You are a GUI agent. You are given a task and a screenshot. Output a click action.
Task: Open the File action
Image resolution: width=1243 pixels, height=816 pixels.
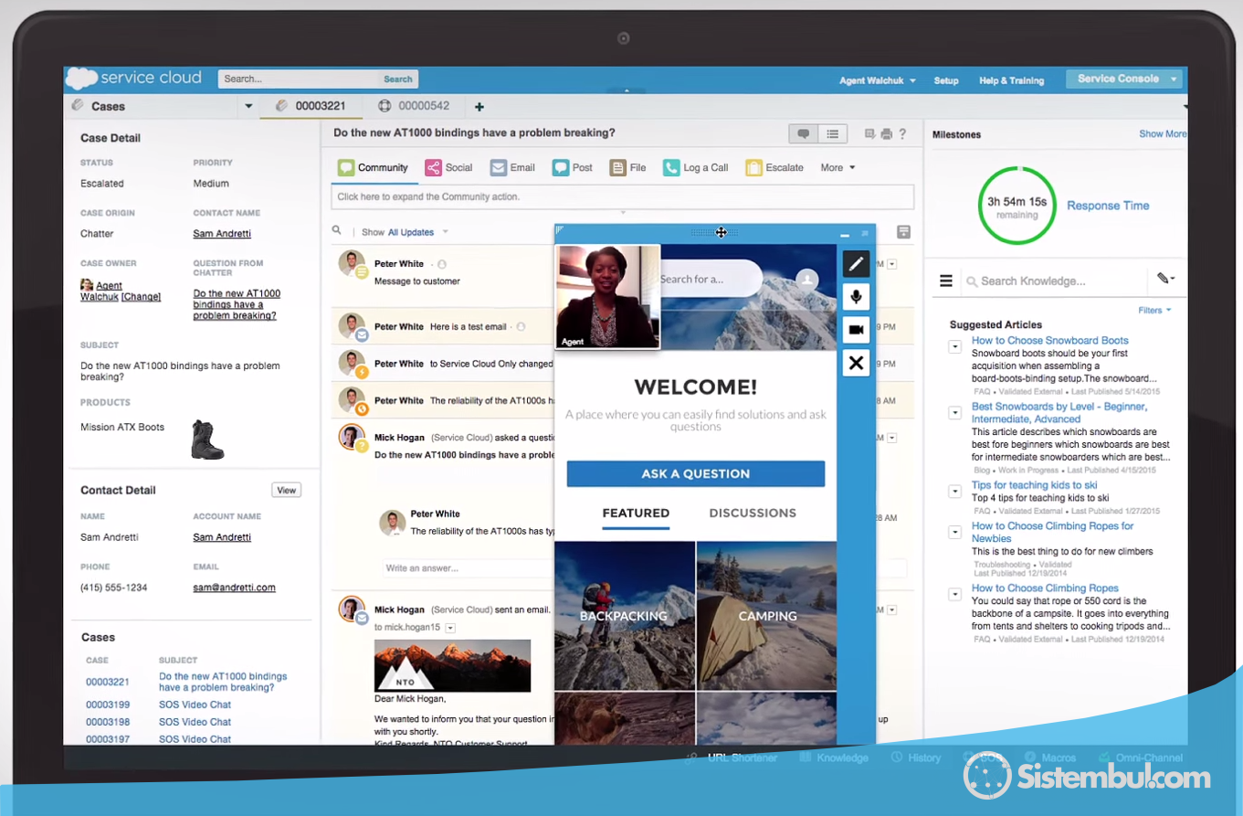(627, 168)
